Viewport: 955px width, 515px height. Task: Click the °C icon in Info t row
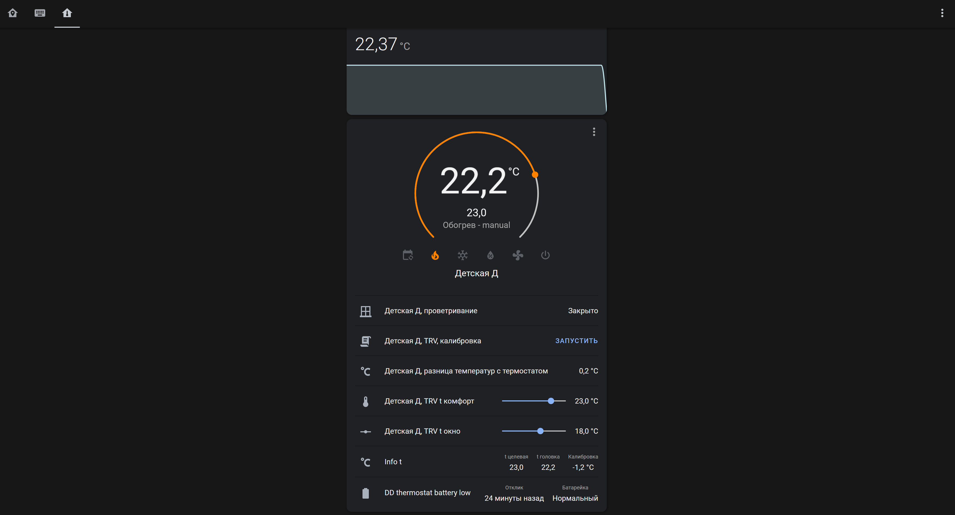pos(366,462)
